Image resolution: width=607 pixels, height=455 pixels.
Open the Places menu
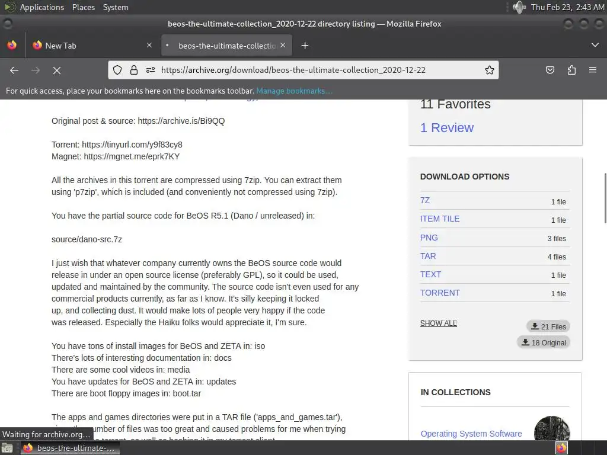[84, 7]
